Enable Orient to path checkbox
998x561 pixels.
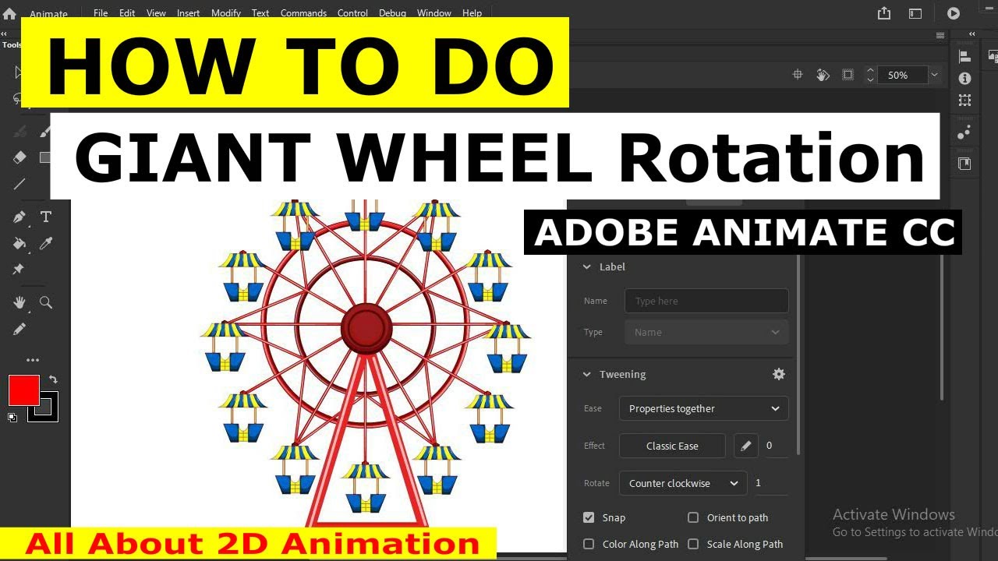click(693, 517)
